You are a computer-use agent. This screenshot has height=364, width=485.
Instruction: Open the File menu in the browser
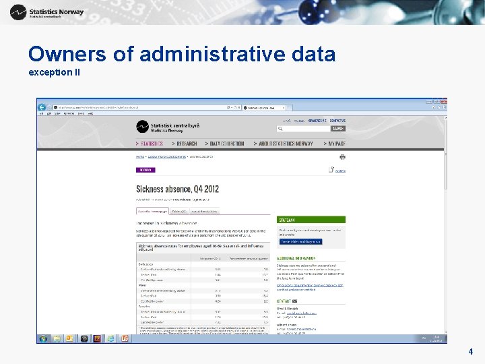[41, 114]
